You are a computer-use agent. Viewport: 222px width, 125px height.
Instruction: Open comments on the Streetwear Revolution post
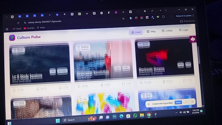click(123, 84)
